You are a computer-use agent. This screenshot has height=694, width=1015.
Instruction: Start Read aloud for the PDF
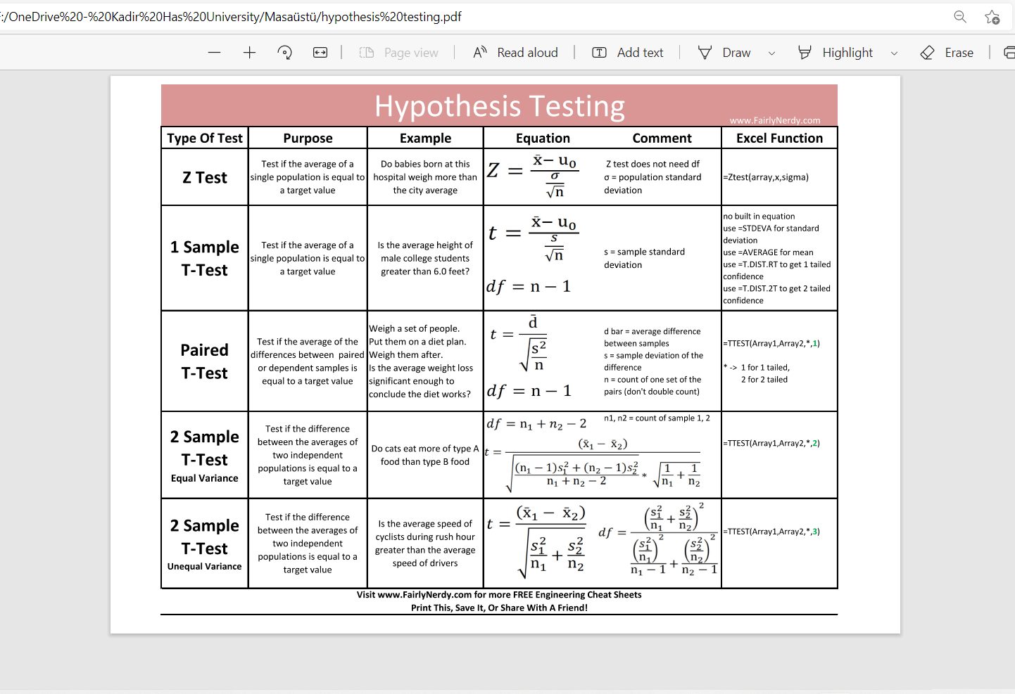click(x=516, y=53)
